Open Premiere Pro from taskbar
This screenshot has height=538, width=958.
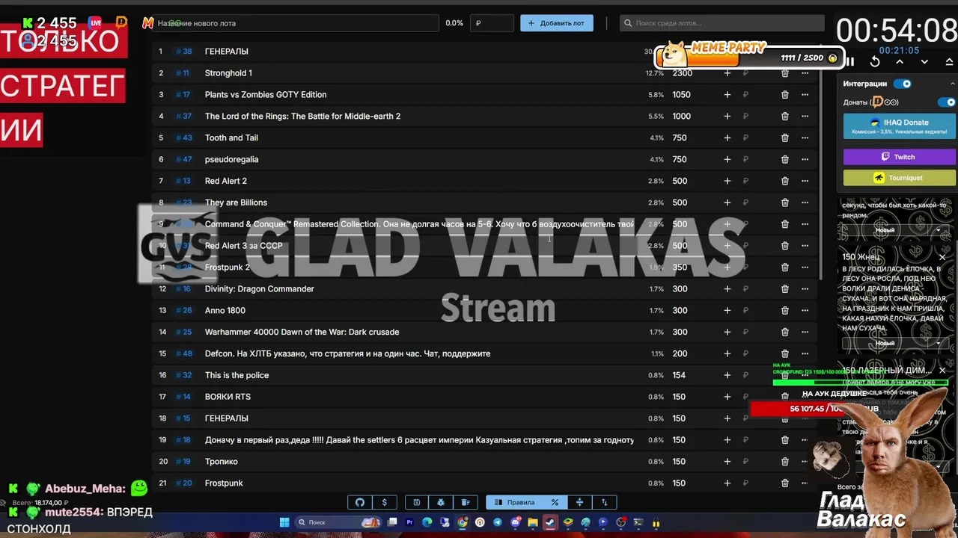tap(409, 522)
